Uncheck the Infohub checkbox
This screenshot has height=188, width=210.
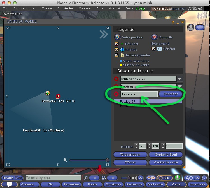(116, 49)
